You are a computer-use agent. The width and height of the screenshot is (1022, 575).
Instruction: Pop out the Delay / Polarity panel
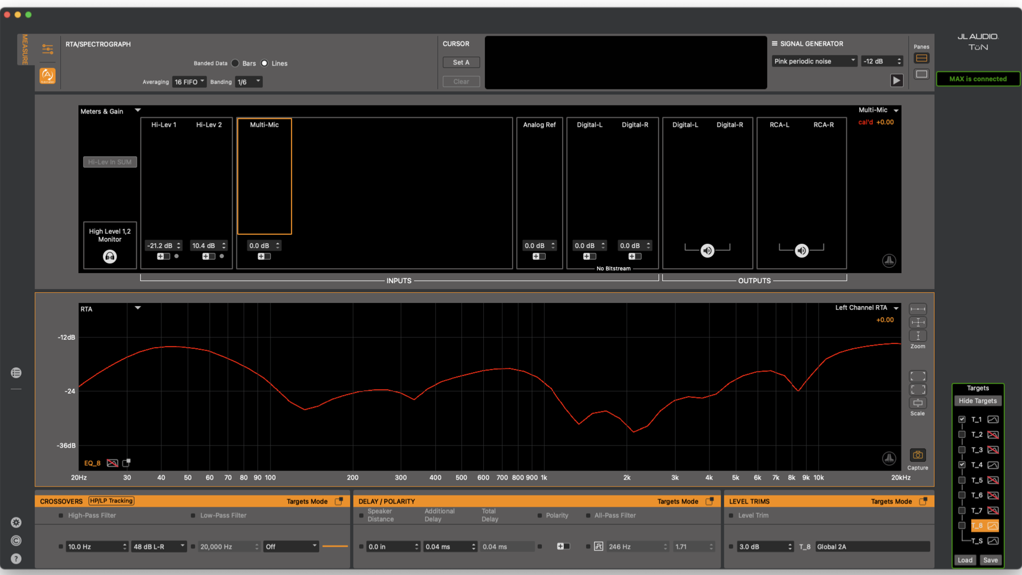click(710, 501)
